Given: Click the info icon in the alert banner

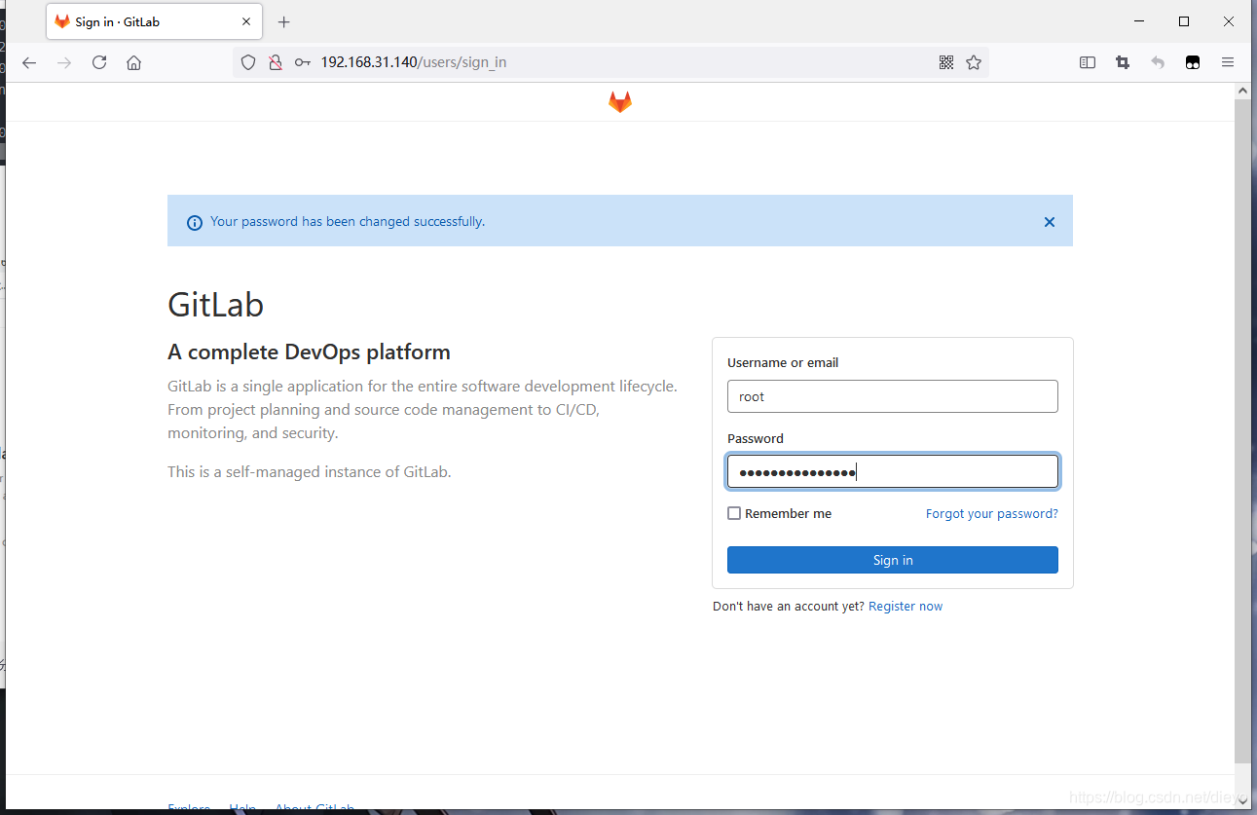Looking at the screenshot, I should coord(194,222).
